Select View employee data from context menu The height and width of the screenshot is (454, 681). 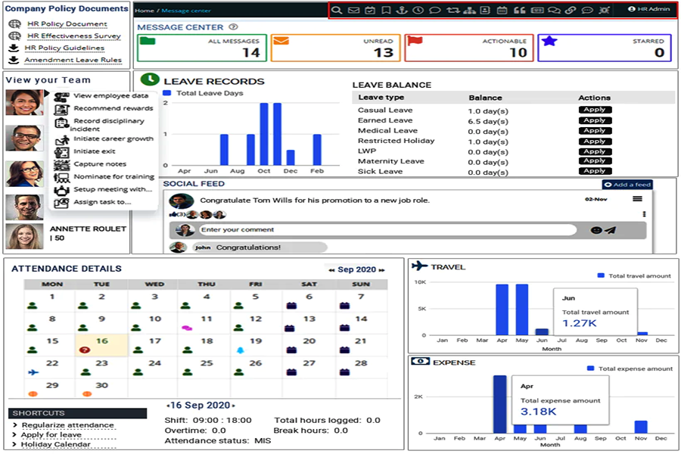[110, 96]
